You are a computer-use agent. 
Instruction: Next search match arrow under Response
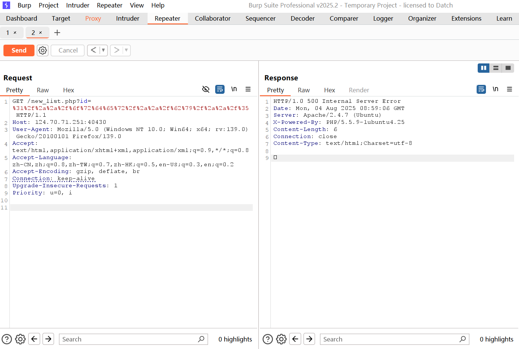pyautogui.click(x=309, y=339)
